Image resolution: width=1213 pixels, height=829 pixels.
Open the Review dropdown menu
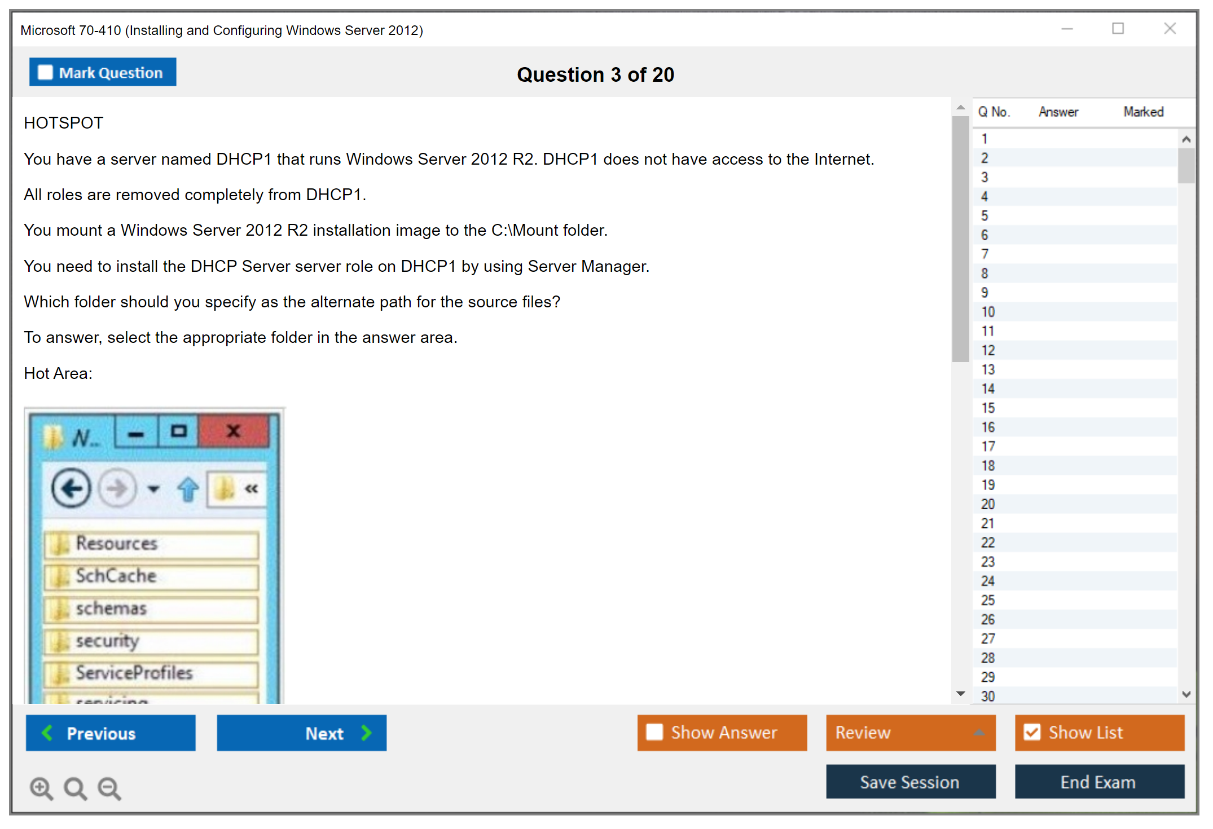pos(979,733)
